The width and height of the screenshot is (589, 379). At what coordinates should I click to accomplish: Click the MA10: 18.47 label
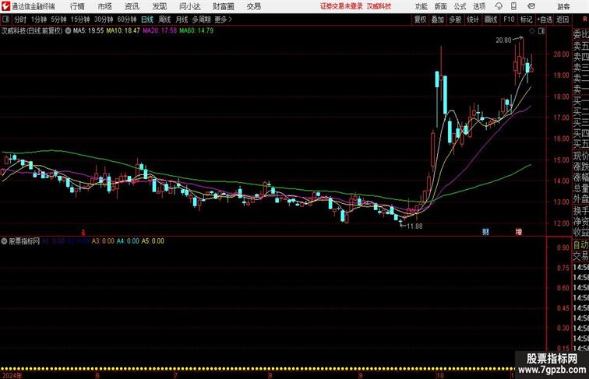[123, 31]
